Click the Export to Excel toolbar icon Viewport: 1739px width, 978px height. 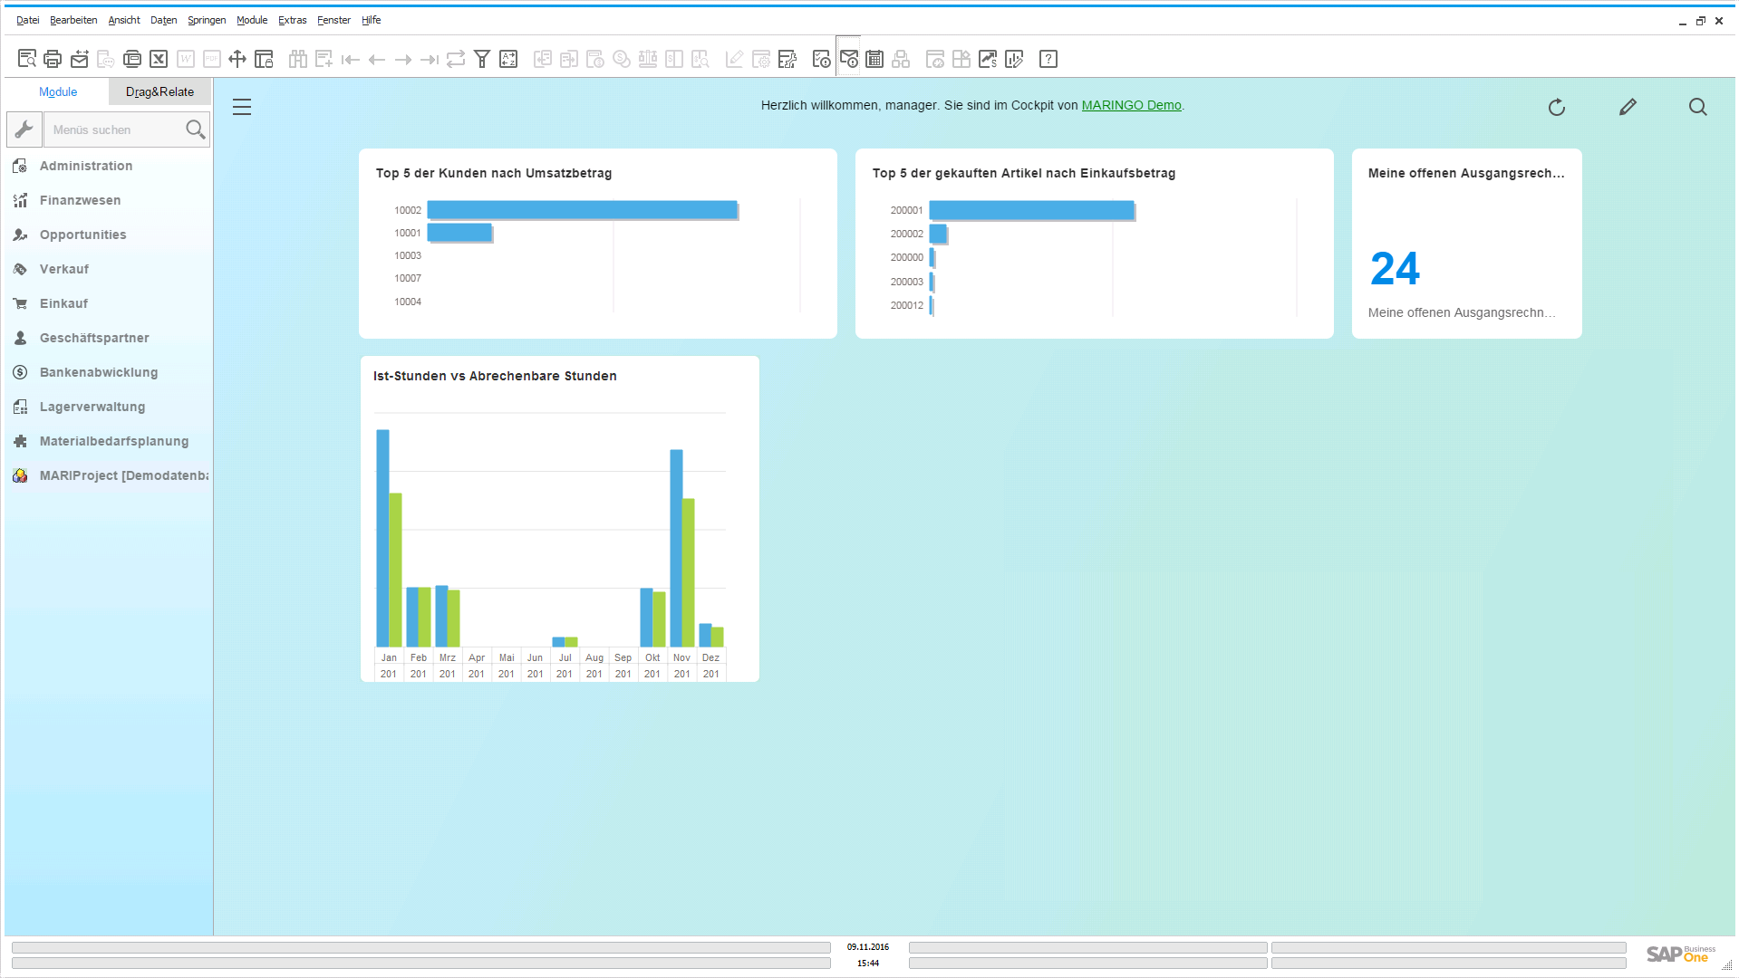click(159, 60)
